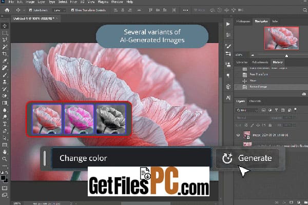
Task: Toggle Quick Mask mode icon
Action: point(5,188)
